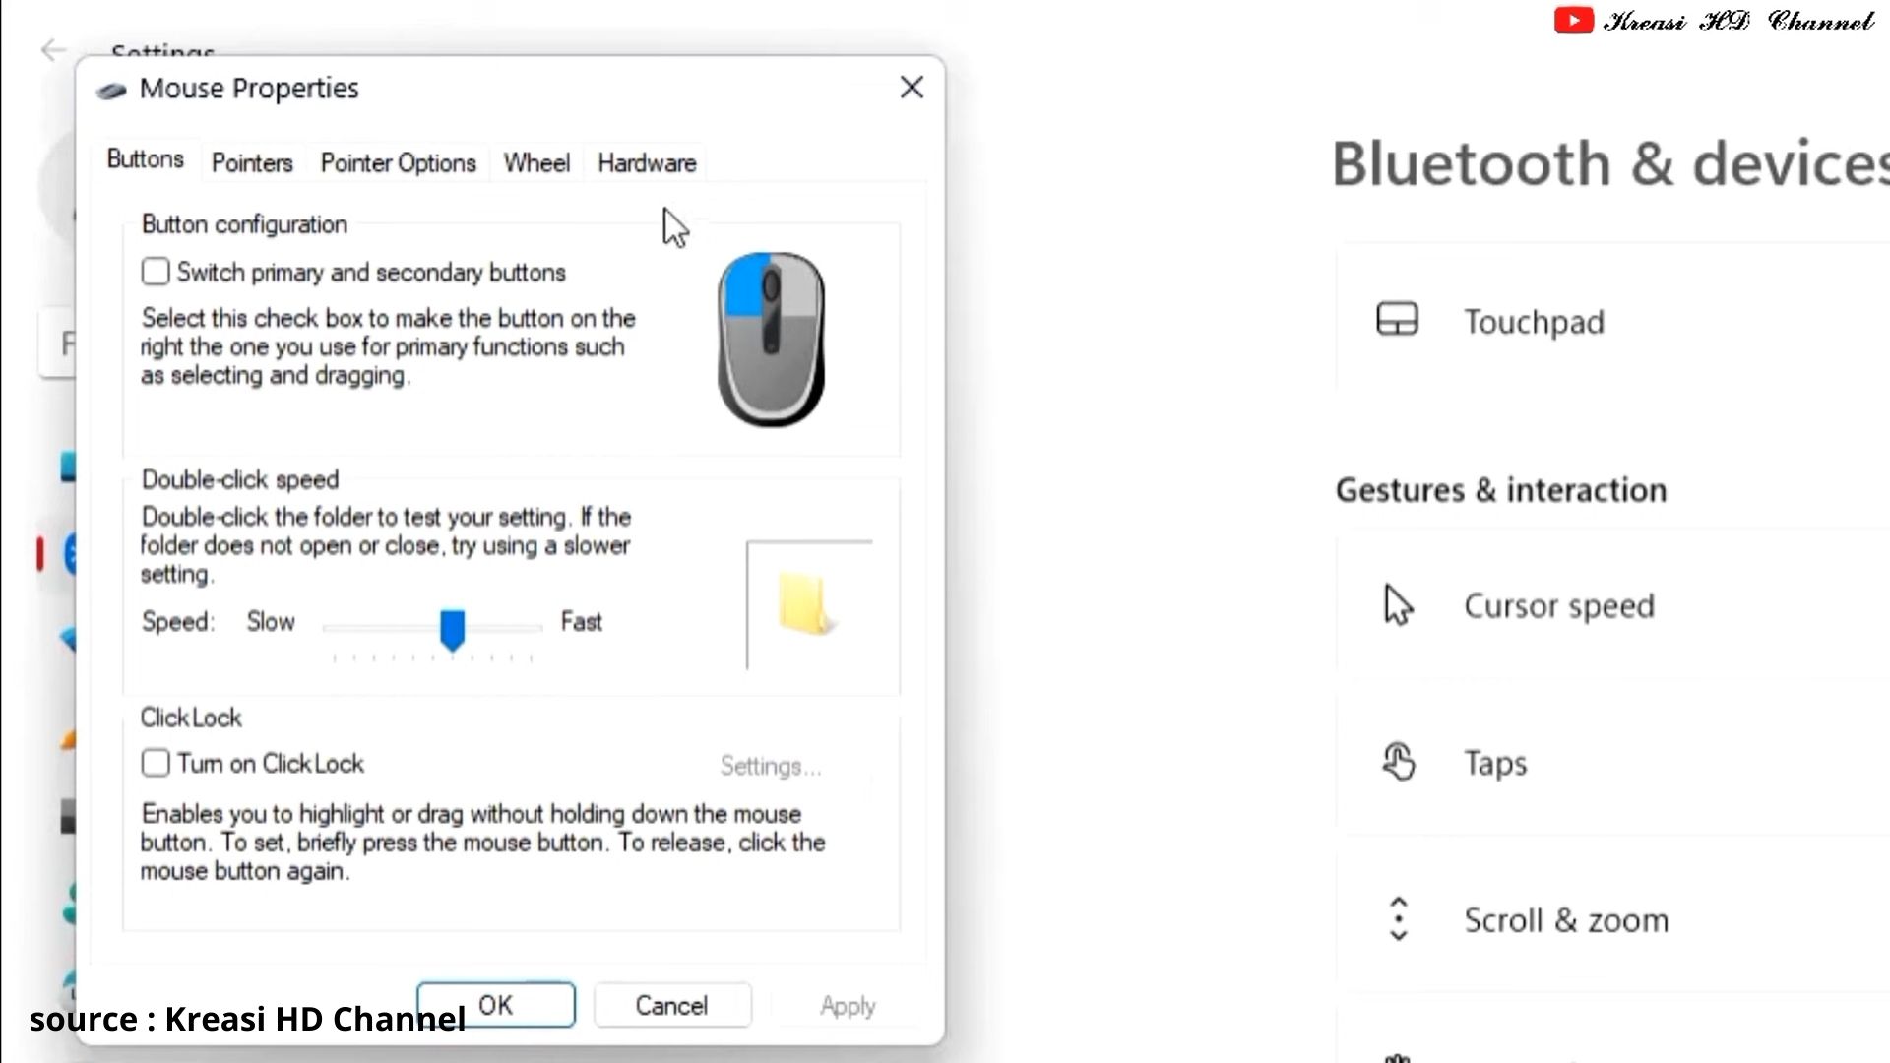Click the Cursor speed pointer icon

[x=1398, y=605]
